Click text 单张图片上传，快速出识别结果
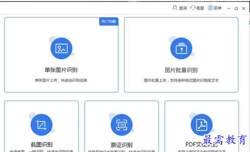The height and width of the screenshot is (152, 250). pos(61,80)
